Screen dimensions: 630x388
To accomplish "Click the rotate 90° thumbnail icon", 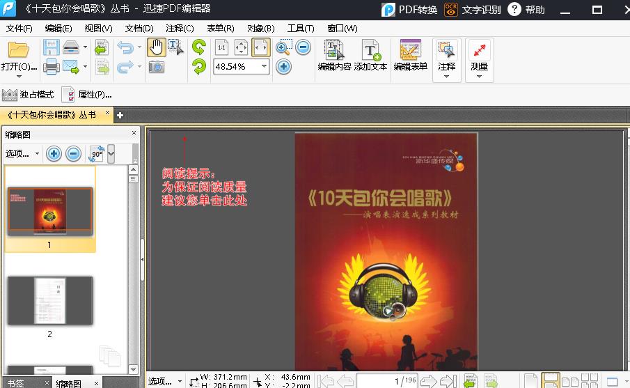I will point(97,153).
